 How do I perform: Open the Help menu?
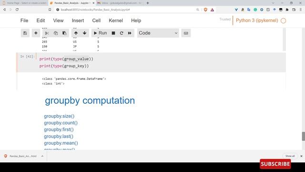[136, 21]
